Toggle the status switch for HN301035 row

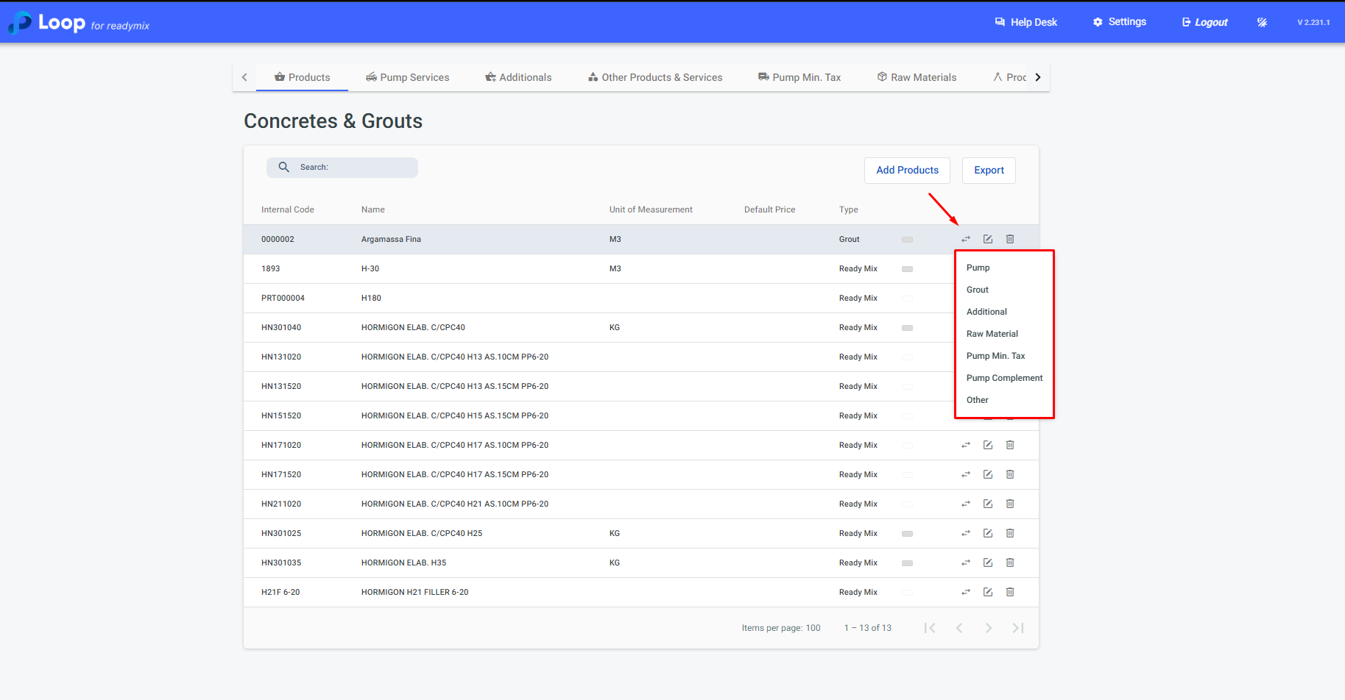pos(907,563)
